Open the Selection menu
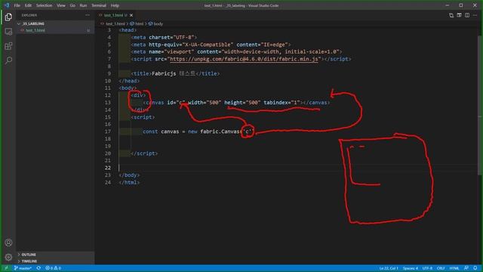The height and width of the screenshot is (272, 483). tap(44, 5)
